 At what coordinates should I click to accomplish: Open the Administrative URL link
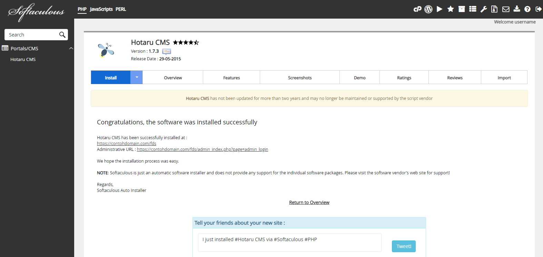point(202,150)
